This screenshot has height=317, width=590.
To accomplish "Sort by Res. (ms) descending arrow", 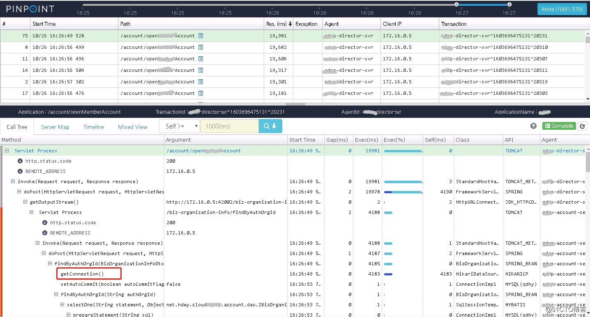I will pos(290,24).
